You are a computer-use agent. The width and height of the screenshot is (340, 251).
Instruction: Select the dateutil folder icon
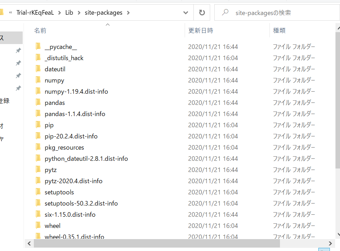38,69
